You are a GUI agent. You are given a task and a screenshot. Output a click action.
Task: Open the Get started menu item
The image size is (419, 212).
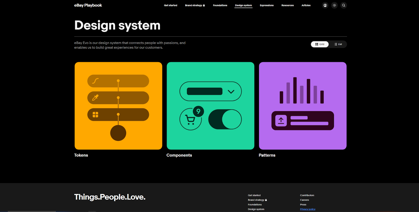[170, 5]
